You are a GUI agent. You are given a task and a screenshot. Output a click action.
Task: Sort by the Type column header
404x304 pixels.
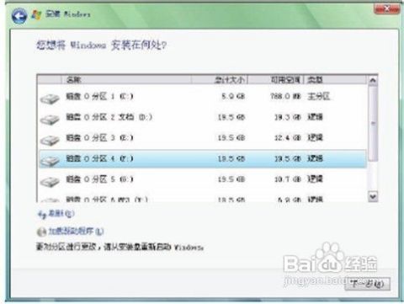click(336, 80)
